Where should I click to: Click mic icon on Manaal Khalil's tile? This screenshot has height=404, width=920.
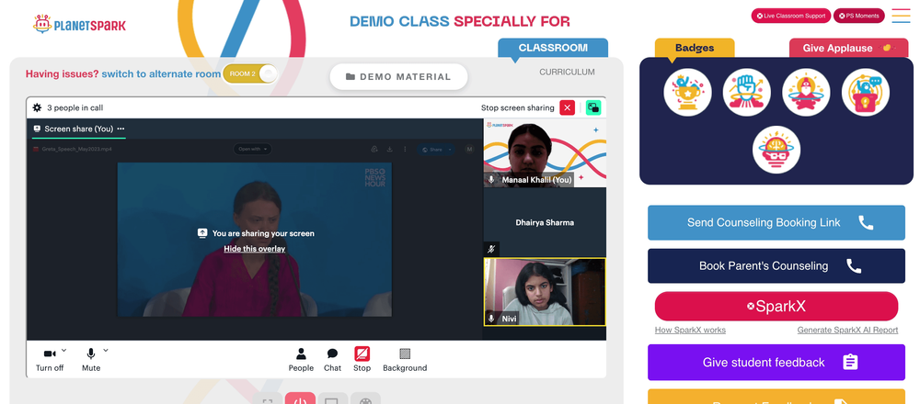pyautogui.click(x=491, y=180)
